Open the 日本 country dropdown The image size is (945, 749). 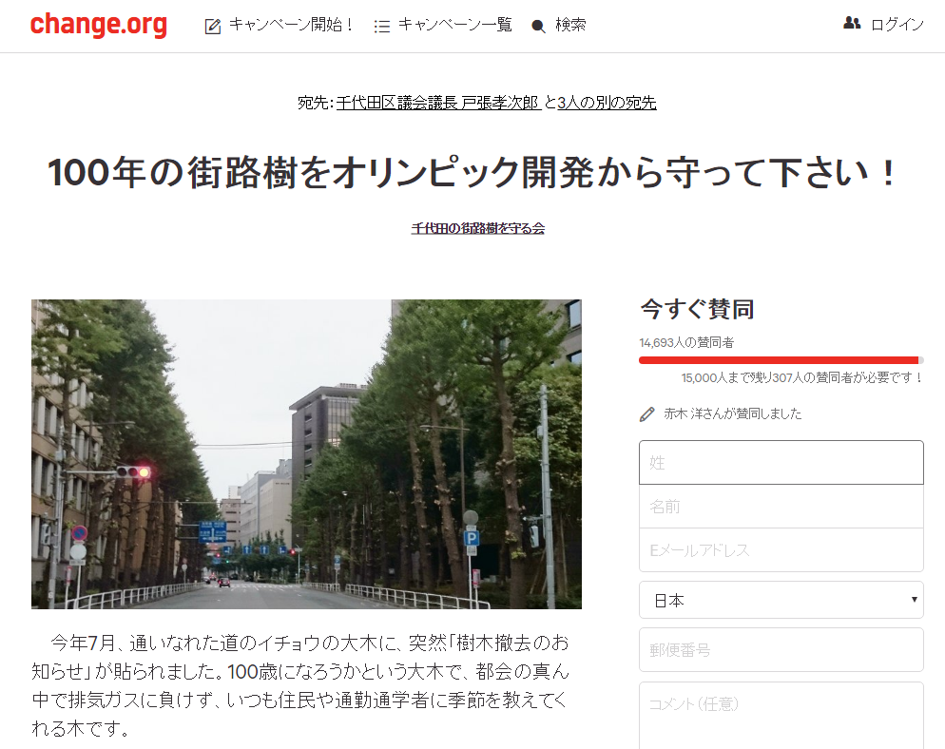[780, 600]
